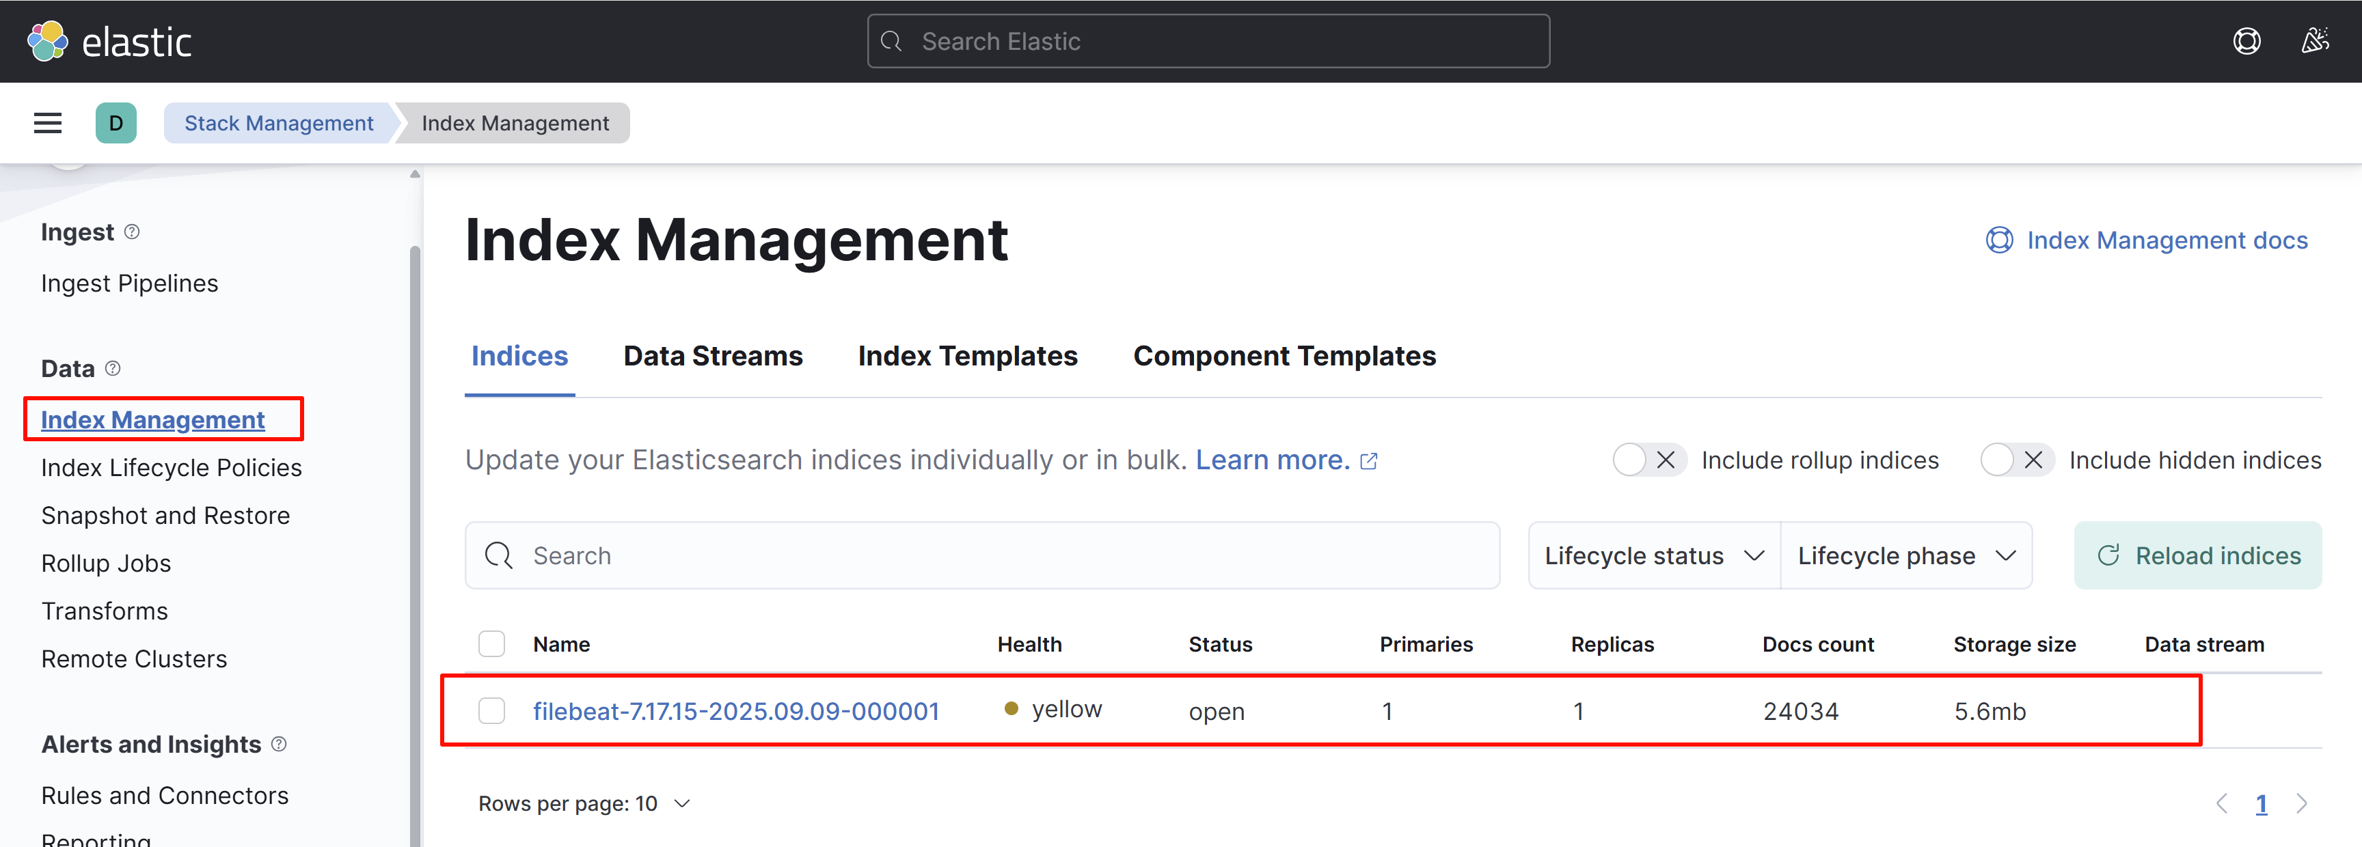
Task: Open the filebeat-7.17.15-2025.09.09-000001 index link
Action: click(735, 711)
